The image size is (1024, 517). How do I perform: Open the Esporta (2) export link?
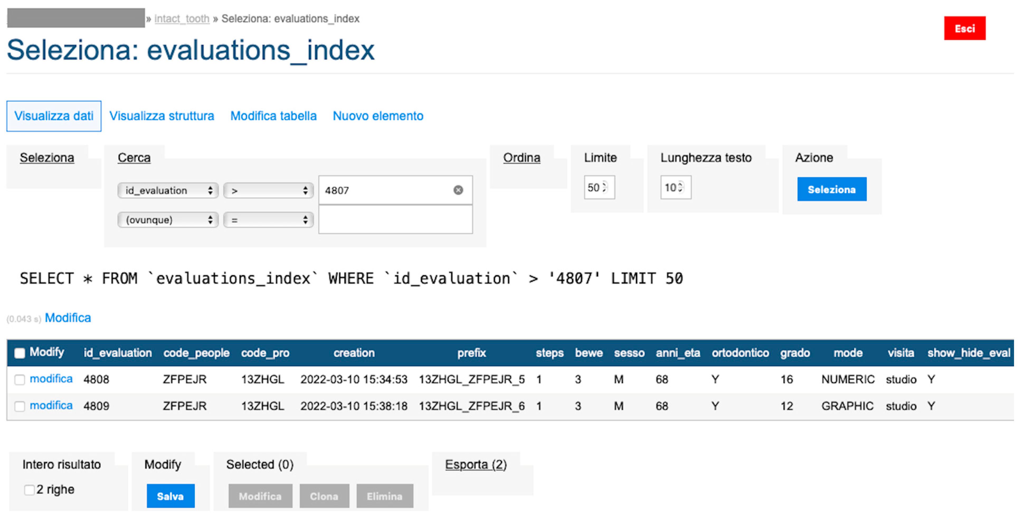click(476, 465)
